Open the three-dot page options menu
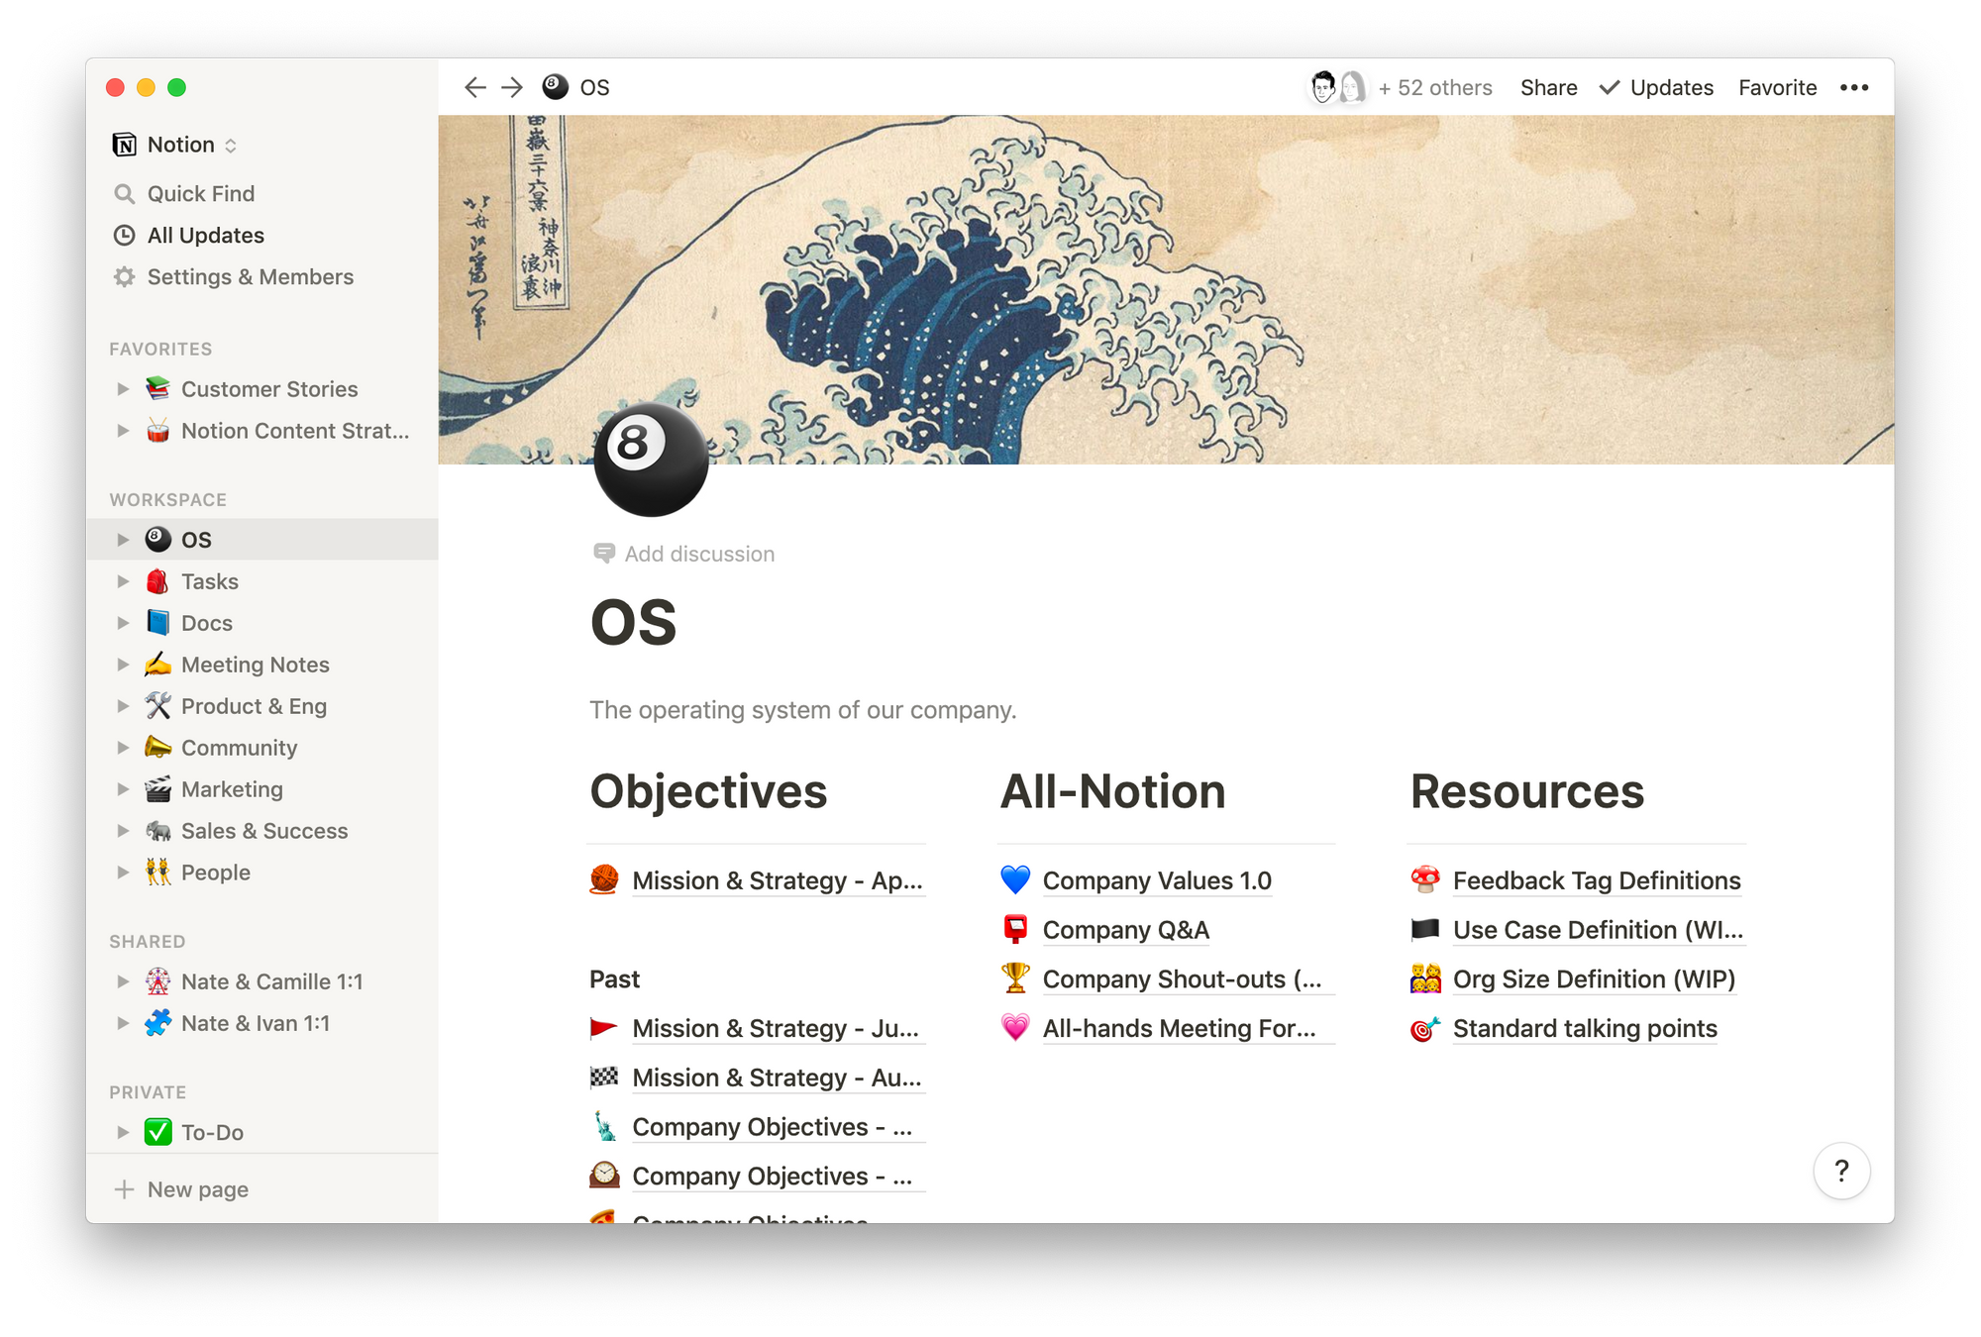 [1853, 87]
